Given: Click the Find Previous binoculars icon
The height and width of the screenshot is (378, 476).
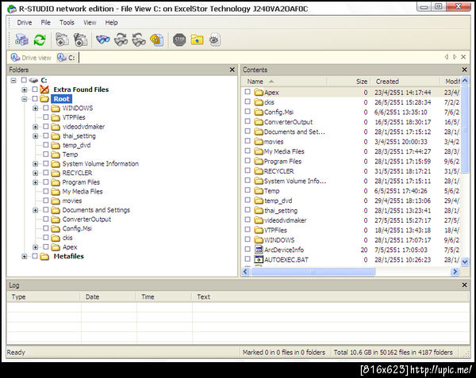Looking at the screenshot, I should point(139,40).
